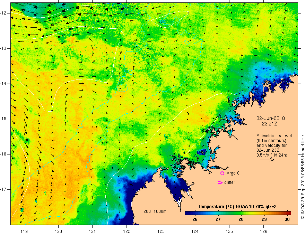Click the longitude axis label 120
The height and width of the screenshot is (235, 305).
[58, 231]
